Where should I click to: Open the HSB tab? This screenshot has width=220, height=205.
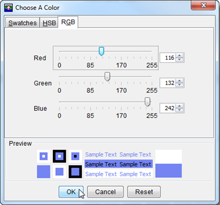49,23
